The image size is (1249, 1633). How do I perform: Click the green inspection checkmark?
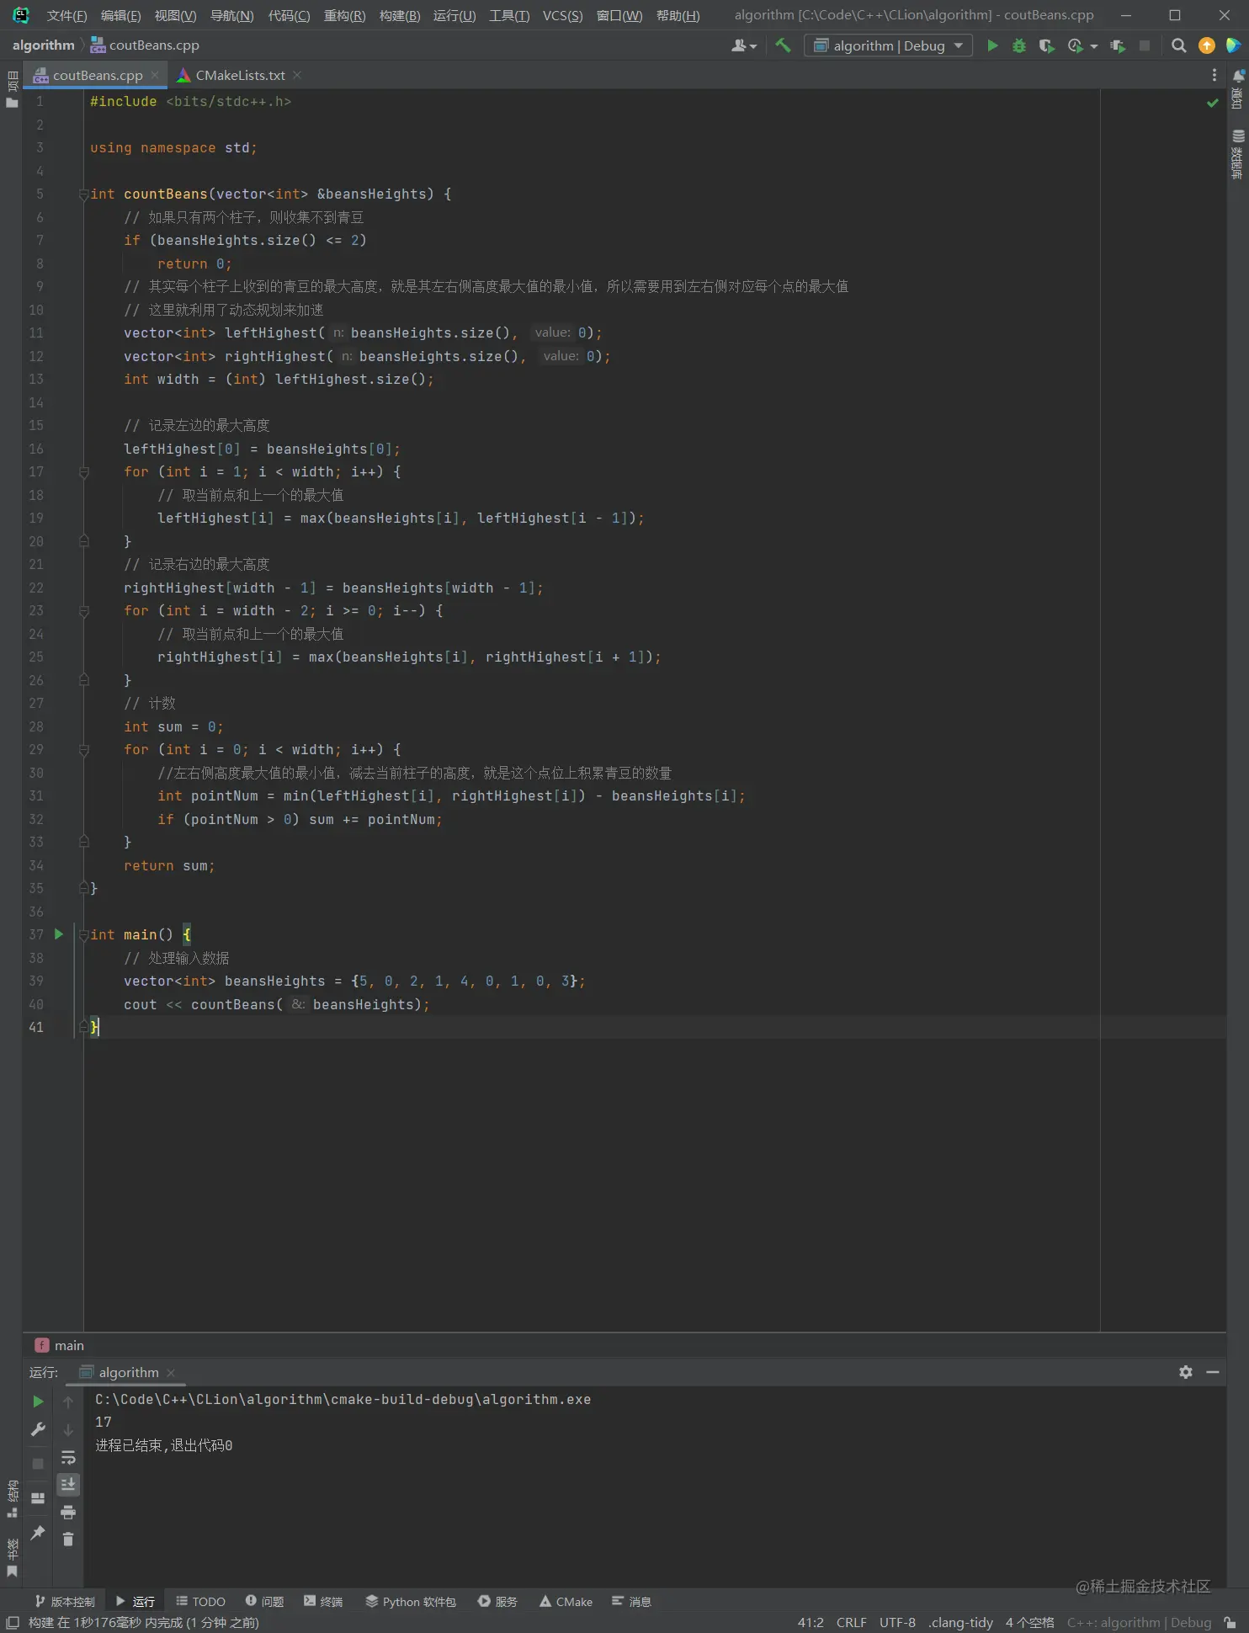tap(1212, 103)
